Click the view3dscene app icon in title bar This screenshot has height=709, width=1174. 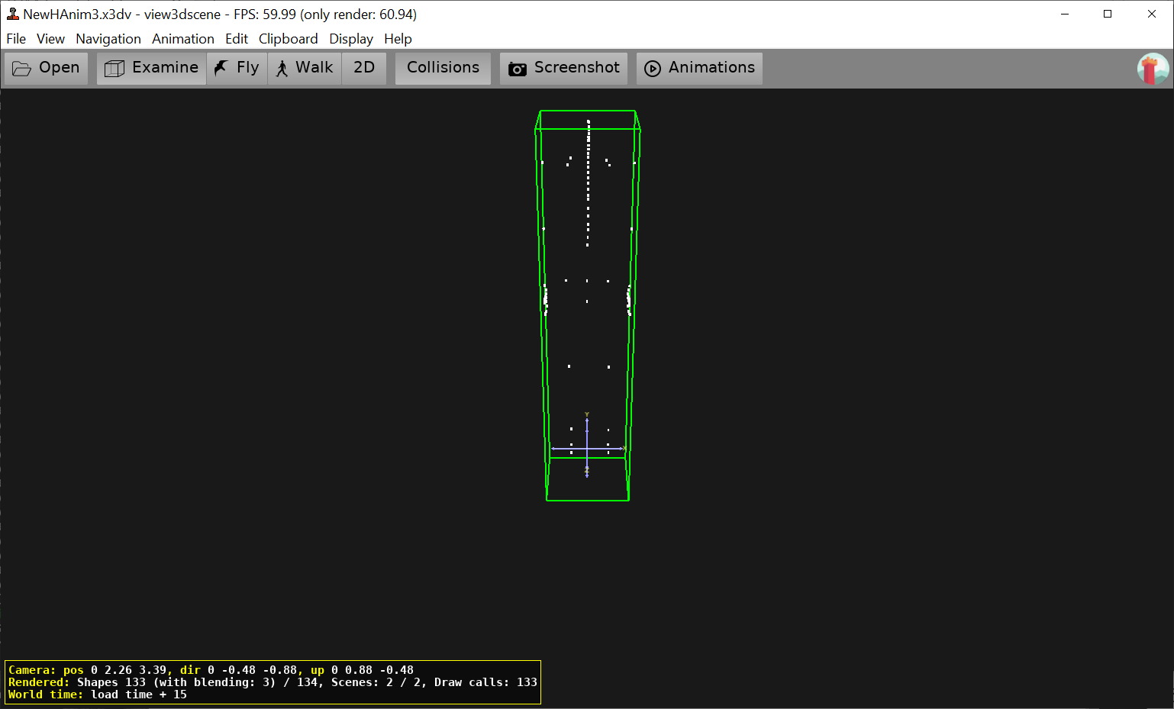coord(12,14)
